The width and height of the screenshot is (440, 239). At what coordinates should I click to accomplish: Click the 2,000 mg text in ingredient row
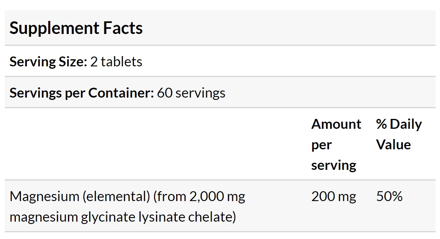coord(217,197)
